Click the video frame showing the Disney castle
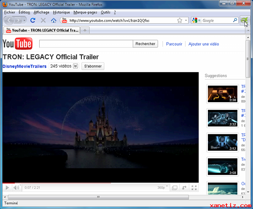This screenshot has height=209, width=253. [100, 127]
